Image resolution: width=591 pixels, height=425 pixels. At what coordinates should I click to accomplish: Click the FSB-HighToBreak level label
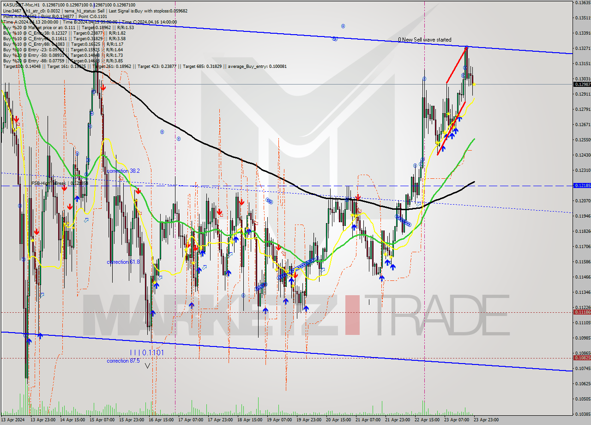coord(59,183)
